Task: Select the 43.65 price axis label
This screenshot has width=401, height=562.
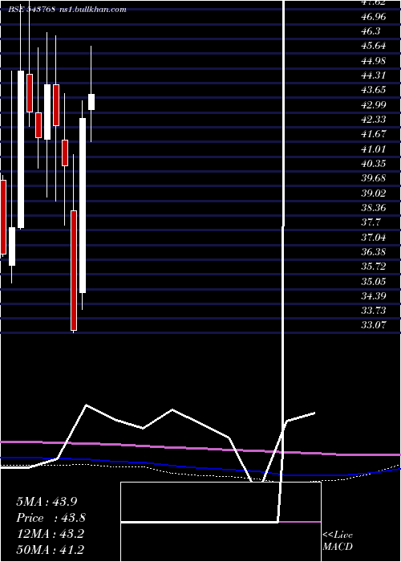Action: point(374,90)
